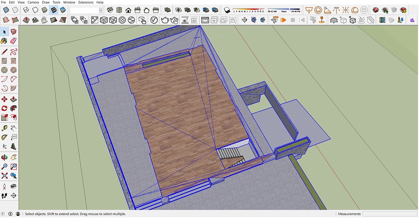Switch to Iso house view
The width and height of the screenshot is (419, 224).
point(110,10)
